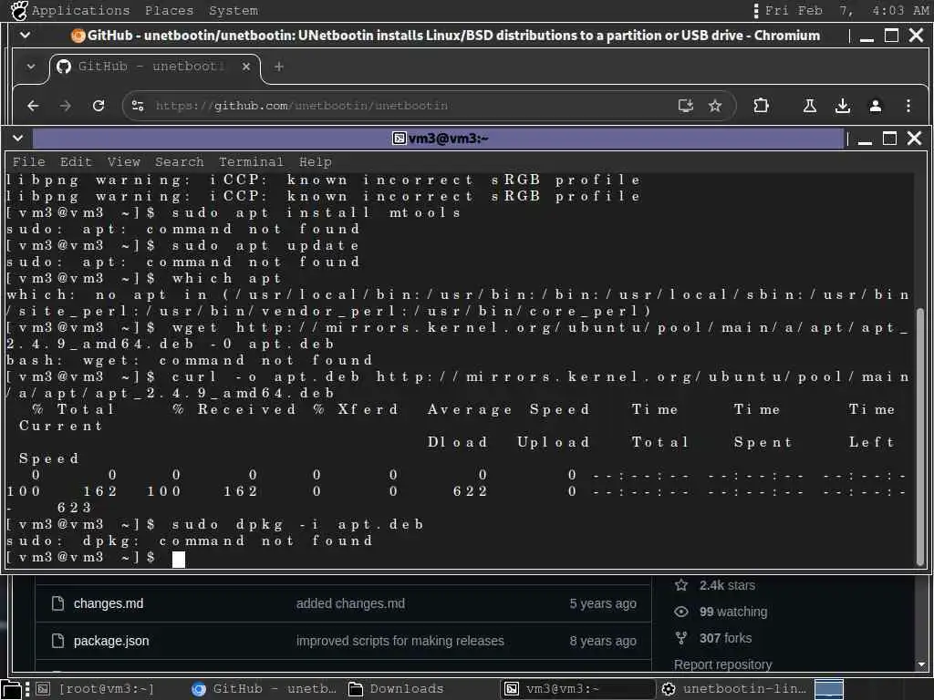Click the terminal prompt cursor line
934x700 pixels.
[x=178, y=559]
